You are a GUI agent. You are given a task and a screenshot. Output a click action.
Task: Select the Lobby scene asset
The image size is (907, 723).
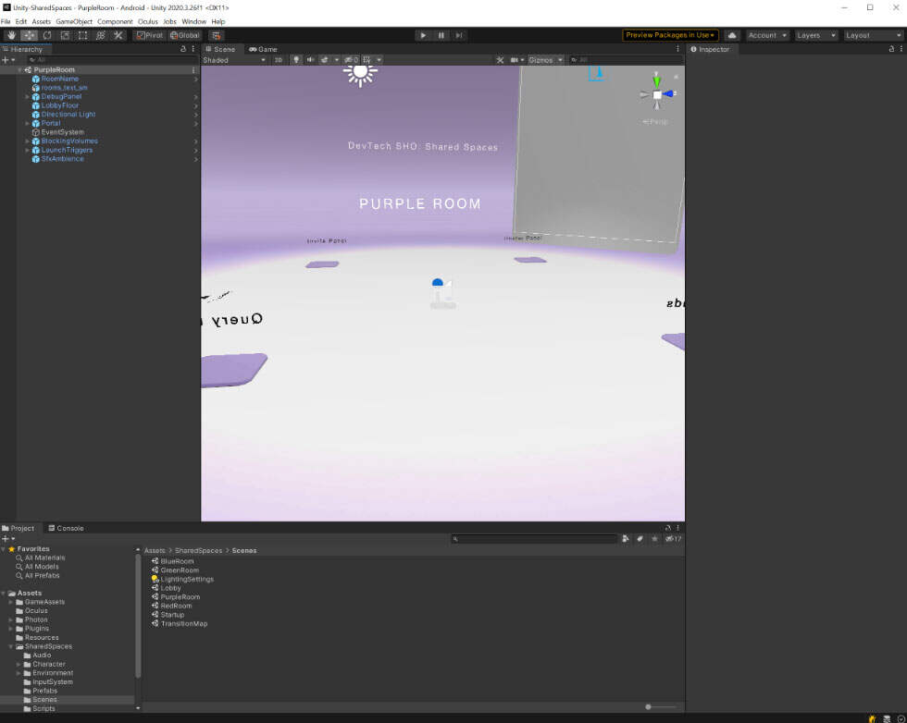[171, 588]
